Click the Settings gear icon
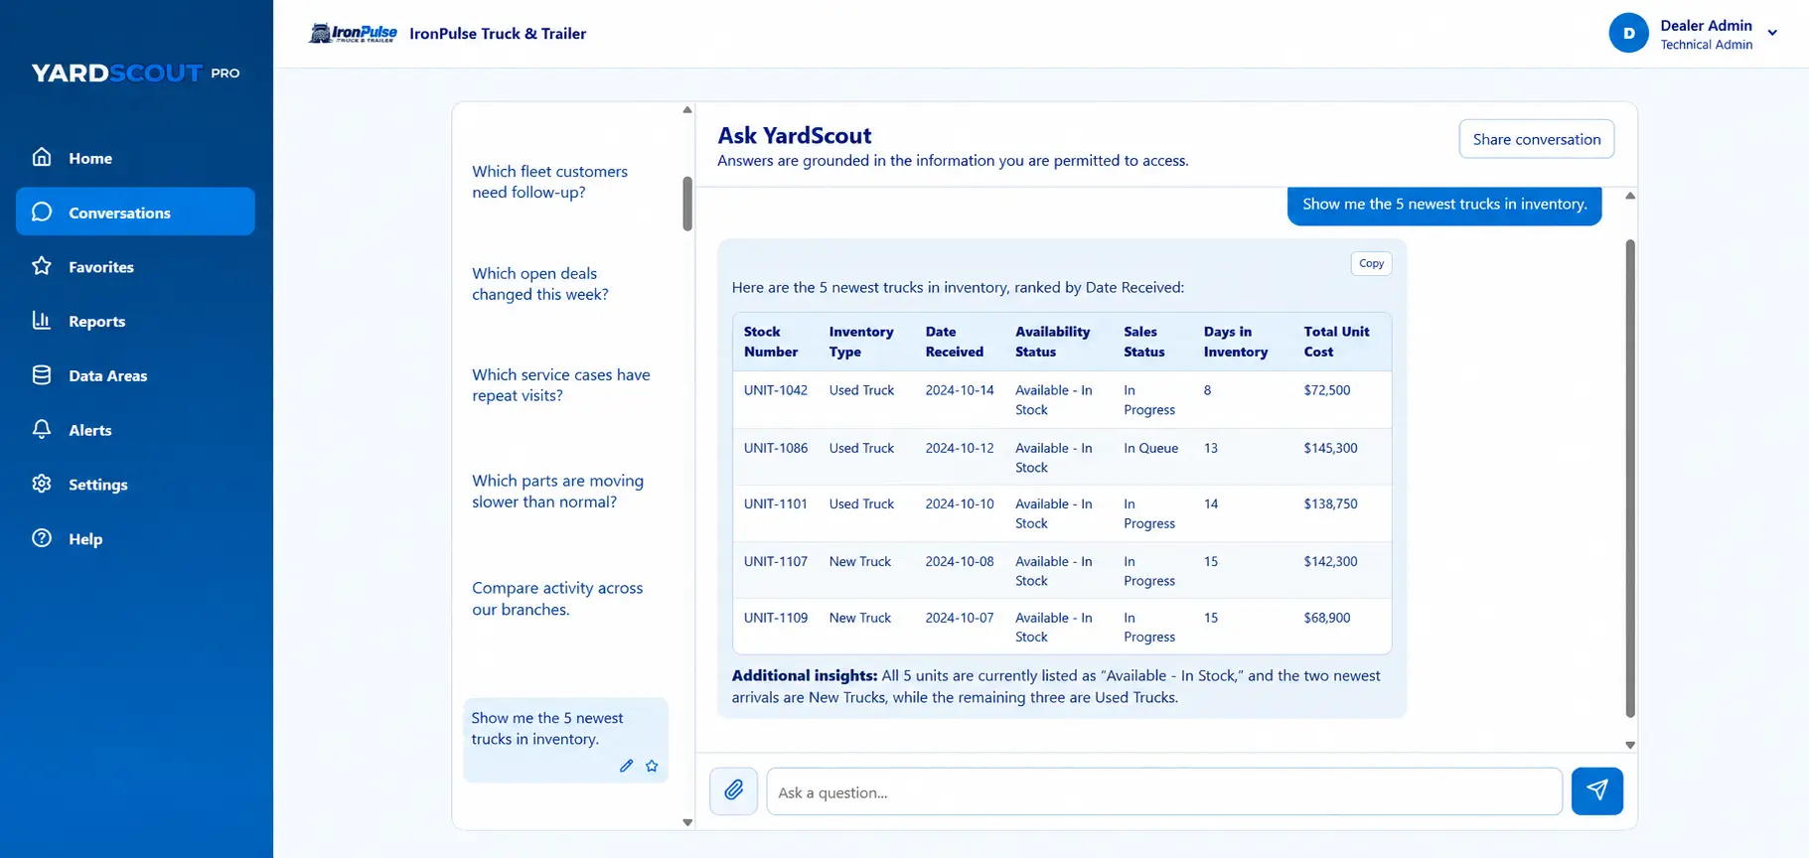This screenshot has width=1809, height=858. [42, 484]
